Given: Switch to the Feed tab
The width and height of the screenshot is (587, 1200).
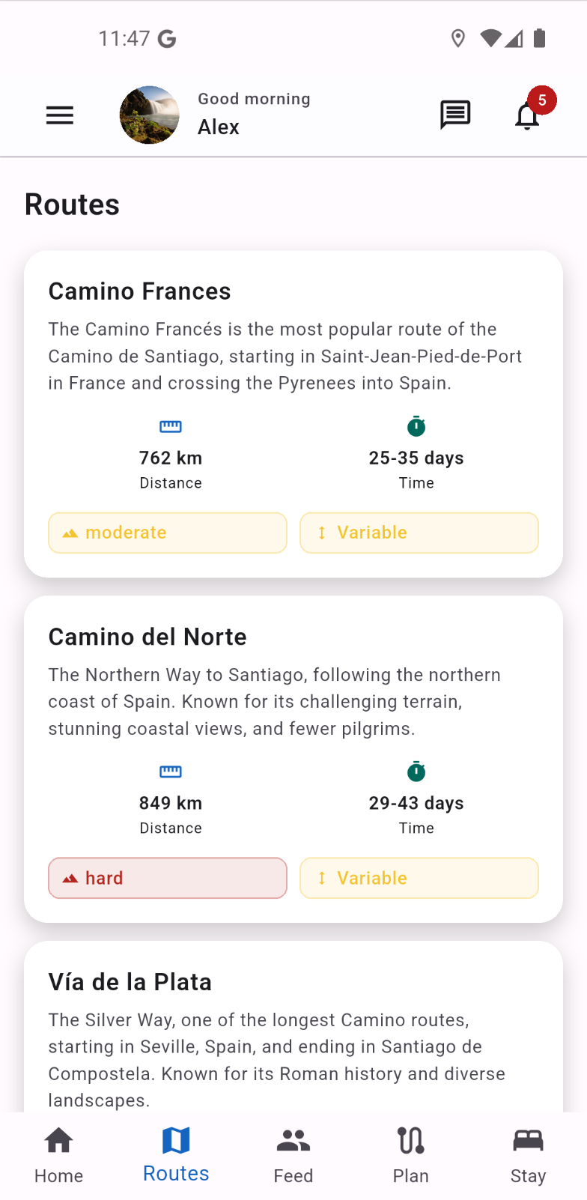Looking at the screenshot, I should coord(293,1155).
